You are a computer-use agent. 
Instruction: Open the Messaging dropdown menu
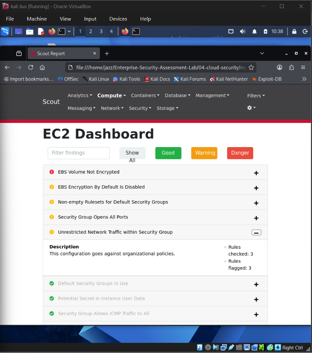82,108
